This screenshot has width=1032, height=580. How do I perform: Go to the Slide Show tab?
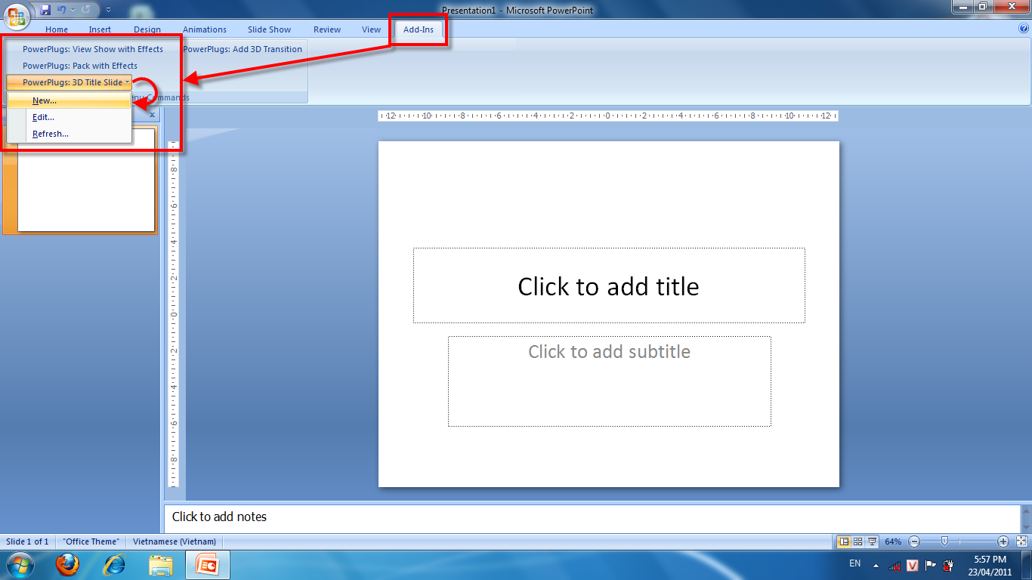pos(269,29)
